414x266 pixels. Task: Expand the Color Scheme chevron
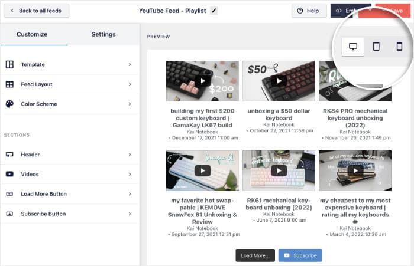pyautogui.click(x=130, y=104)
